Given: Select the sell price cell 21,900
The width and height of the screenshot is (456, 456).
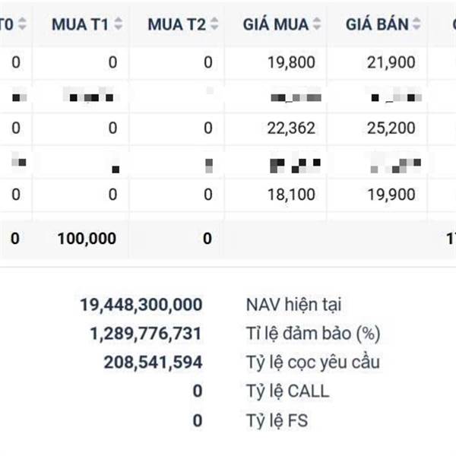Looking at the screenshot, I should point(392,62).
